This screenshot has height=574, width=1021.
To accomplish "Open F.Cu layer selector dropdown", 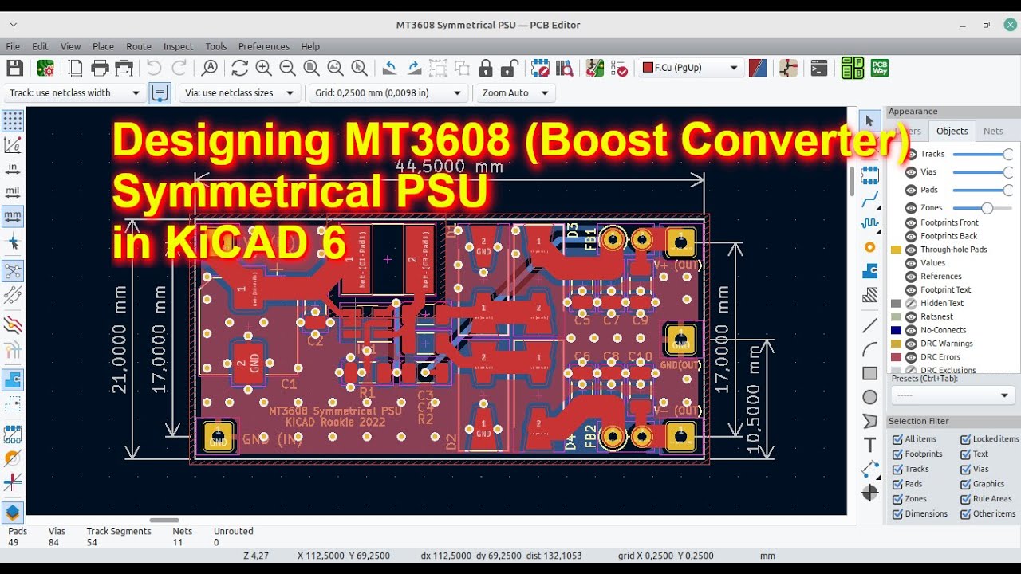I will pyautogui.click(x=690, y=68).
